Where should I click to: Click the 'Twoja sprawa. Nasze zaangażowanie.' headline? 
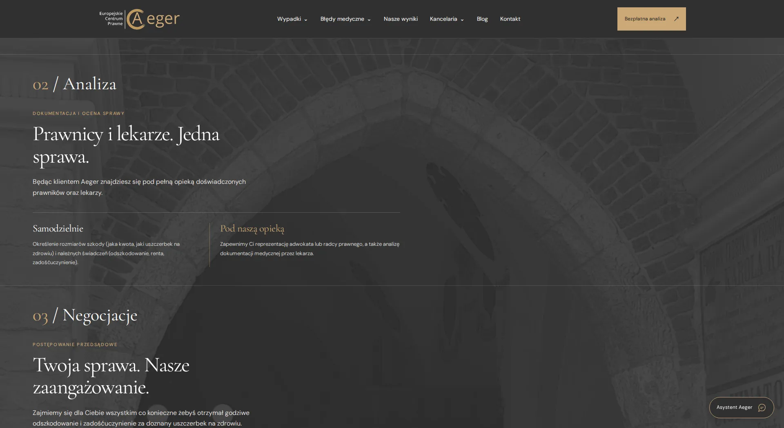[x=111, y=376]
